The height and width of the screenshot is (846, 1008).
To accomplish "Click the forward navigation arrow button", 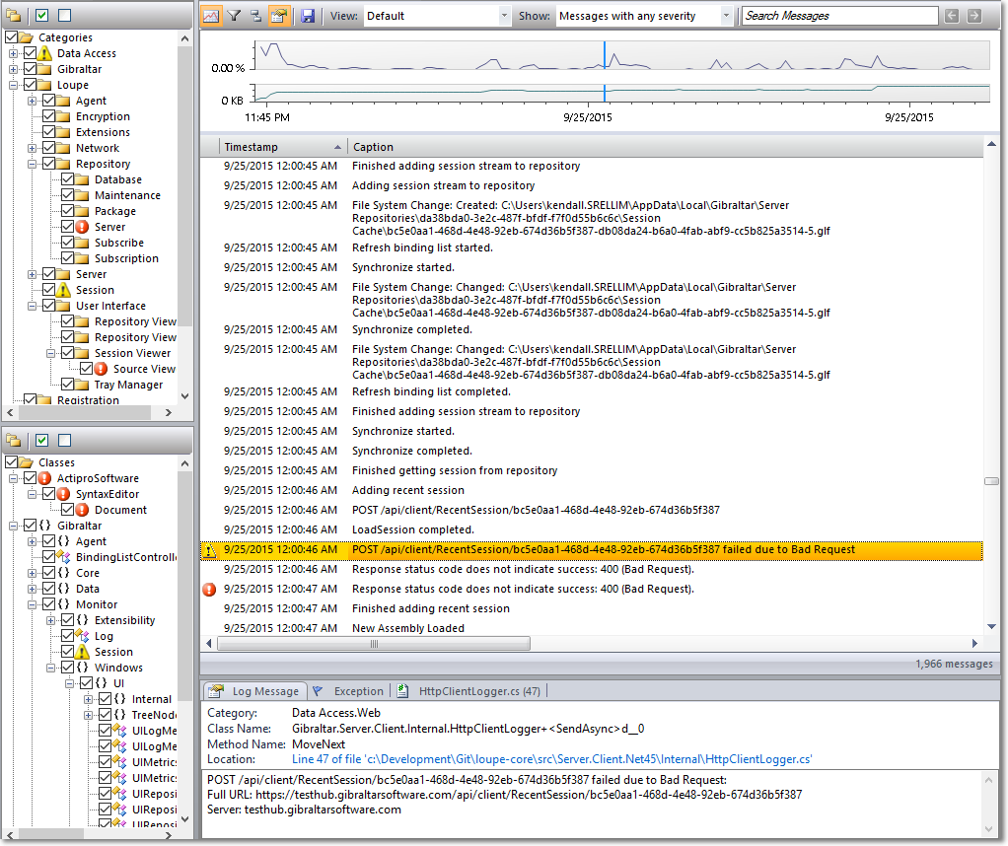I will pos(973,15).
